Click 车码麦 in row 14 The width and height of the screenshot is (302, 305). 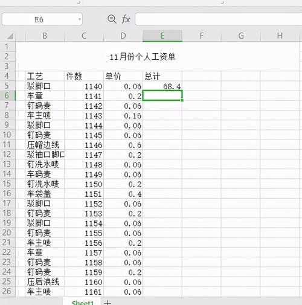coord(45,174)
